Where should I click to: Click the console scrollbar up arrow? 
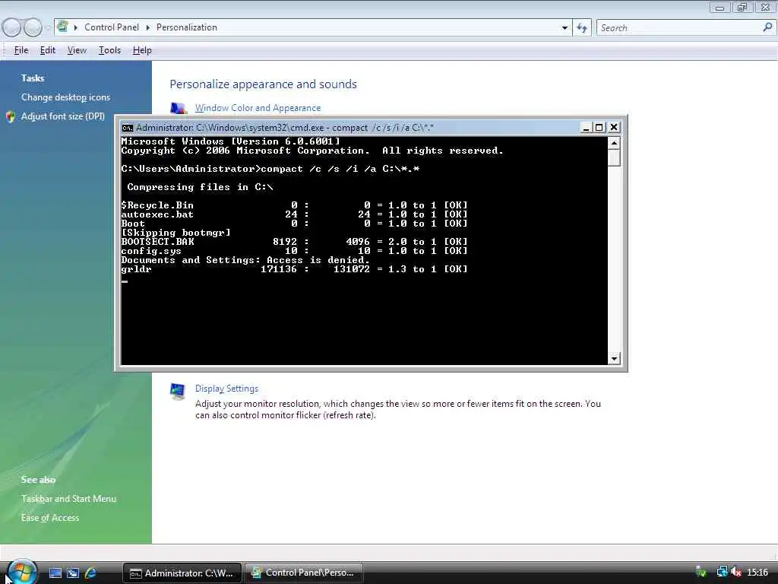[614, 143]
